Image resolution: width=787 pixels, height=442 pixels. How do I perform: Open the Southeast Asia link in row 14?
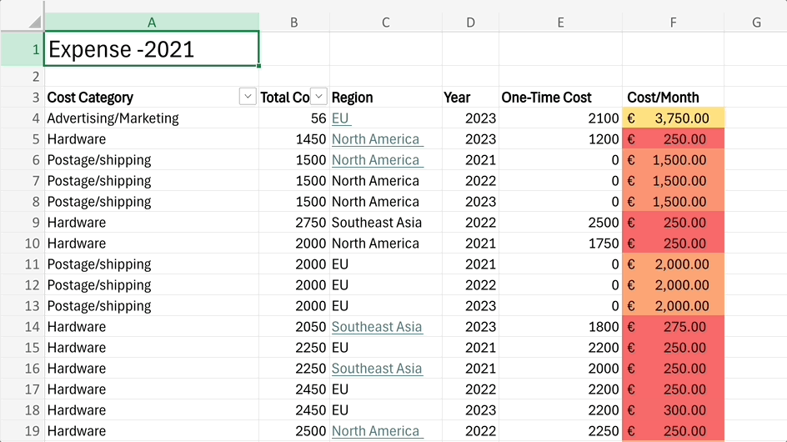pos(377,327)
